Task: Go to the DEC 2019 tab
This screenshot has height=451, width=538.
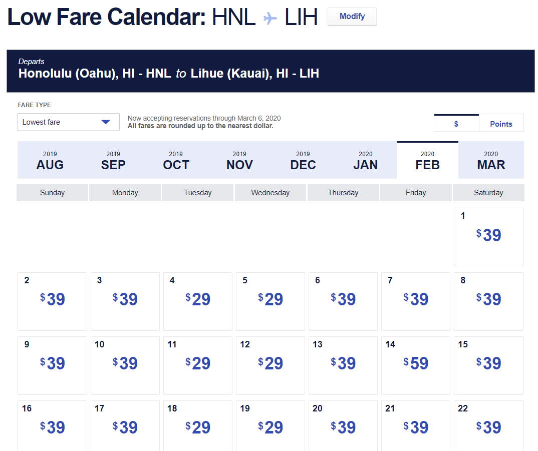Action: coord(303,160)
